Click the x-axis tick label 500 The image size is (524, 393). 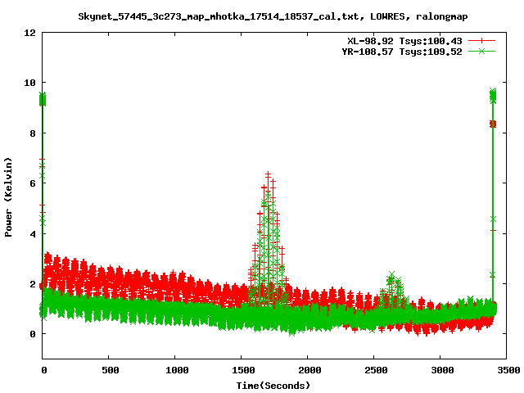pos(110,370)
